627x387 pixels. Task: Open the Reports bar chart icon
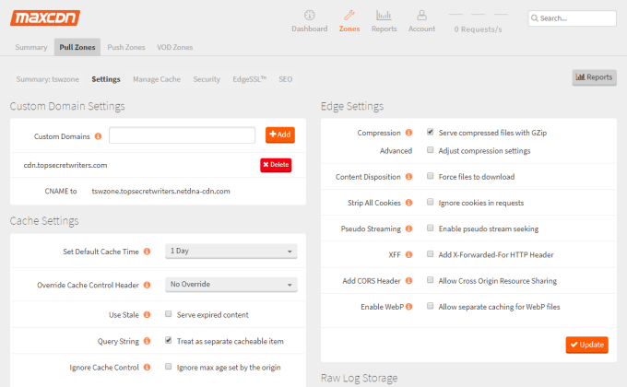click(x=384, y=15)
